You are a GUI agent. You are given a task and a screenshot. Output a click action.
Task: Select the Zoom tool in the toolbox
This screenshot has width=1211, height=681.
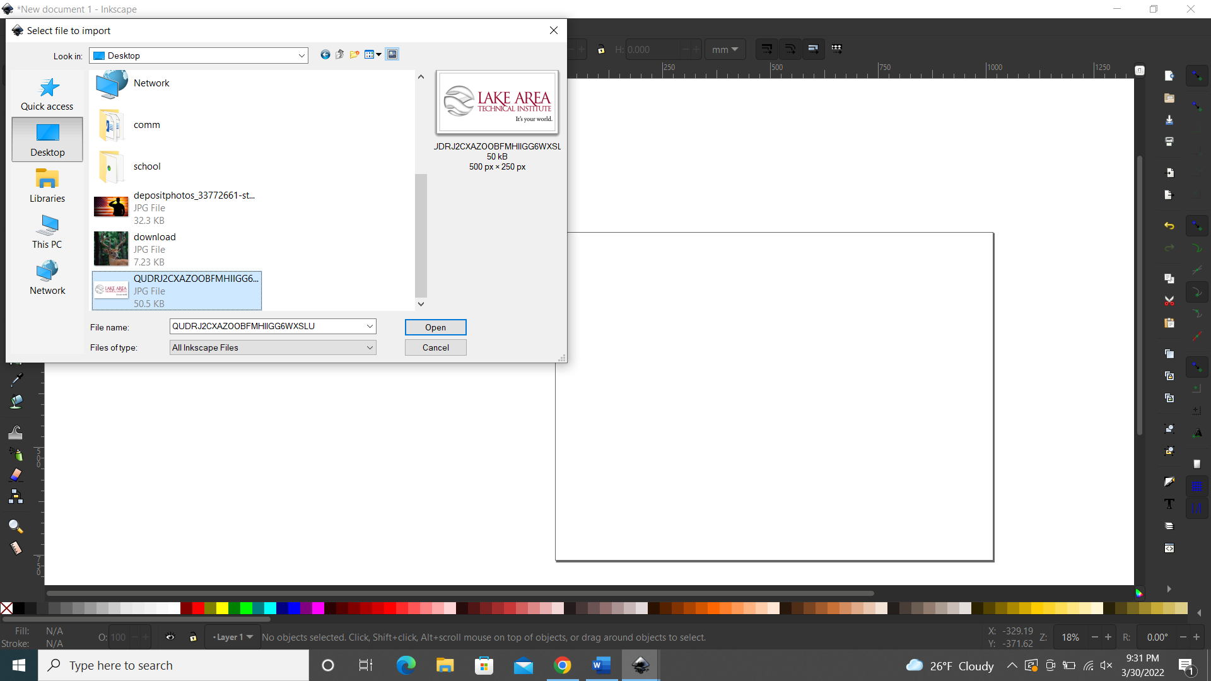coord(16,525)
